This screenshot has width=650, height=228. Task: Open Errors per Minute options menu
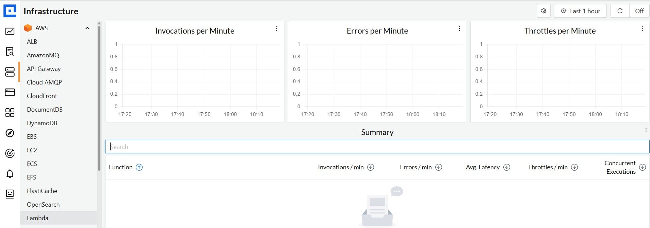tap(459, 29)
